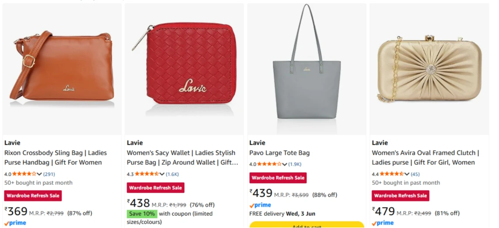Expand the rating chevron for Rixon Sling Bag

(39, 174)
